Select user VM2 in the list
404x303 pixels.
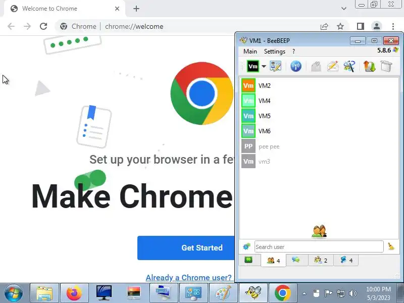[x=320, y=85]
